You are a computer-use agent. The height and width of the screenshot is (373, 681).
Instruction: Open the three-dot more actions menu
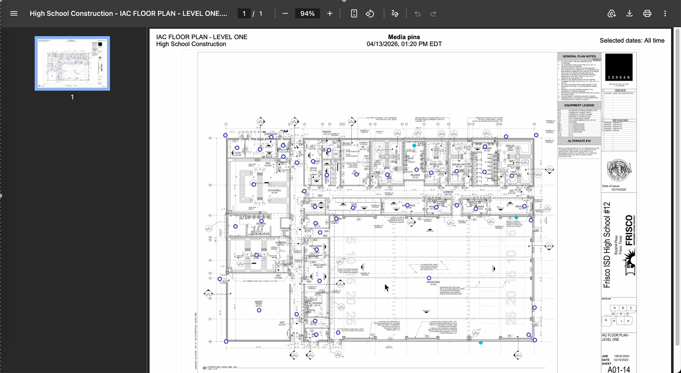click(x=665, y=13)
